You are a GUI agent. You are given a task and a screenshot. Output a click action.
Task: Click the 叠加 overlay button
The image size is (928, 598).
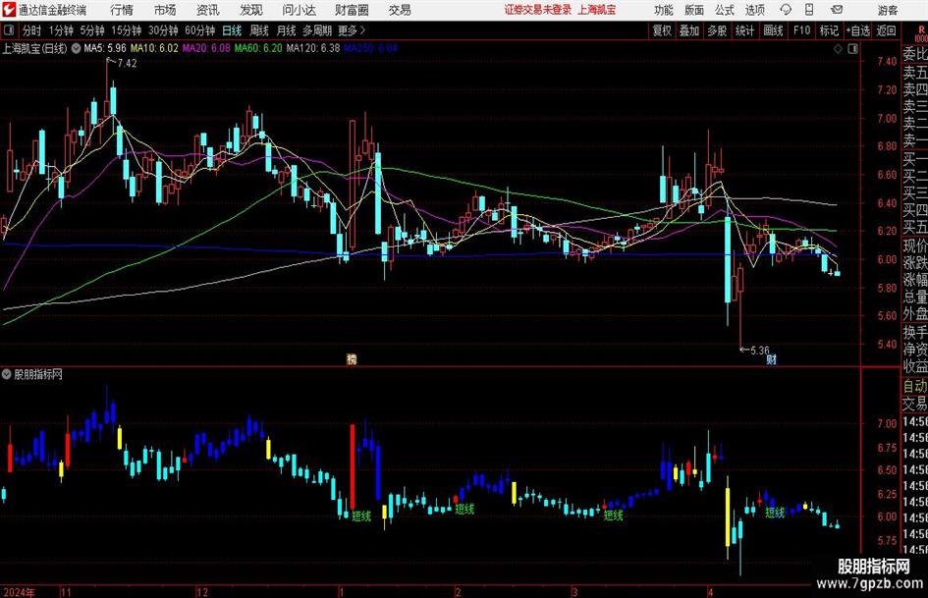coord(689,30)
